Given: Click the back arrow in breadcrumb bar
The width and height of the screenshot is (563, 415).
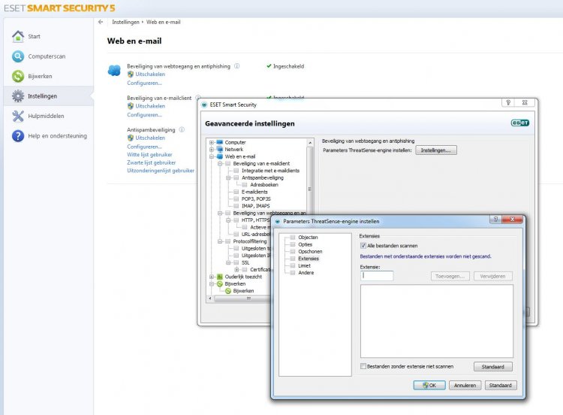Looking at the screenshot, I should coord(101,22).
